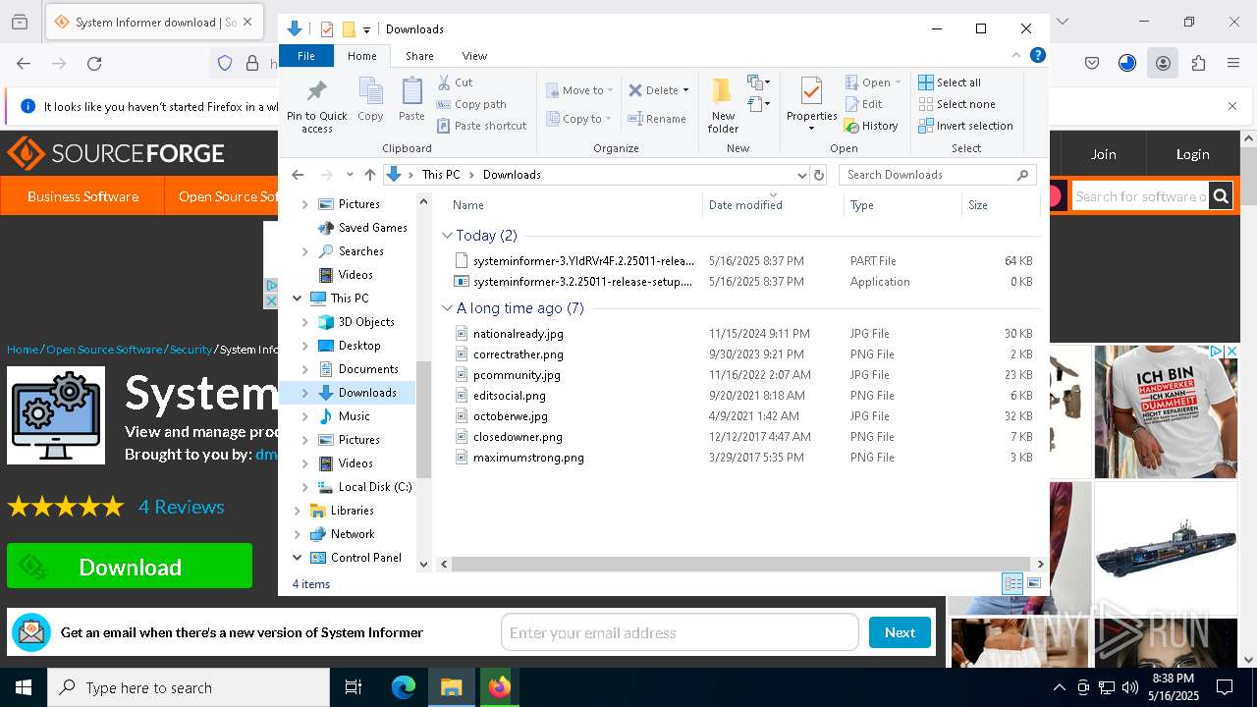Open the Home breadcrumb link on SourceForge
Image resolution: width=1257 pixels, height=707 pixels.
[x=23, y=350]
